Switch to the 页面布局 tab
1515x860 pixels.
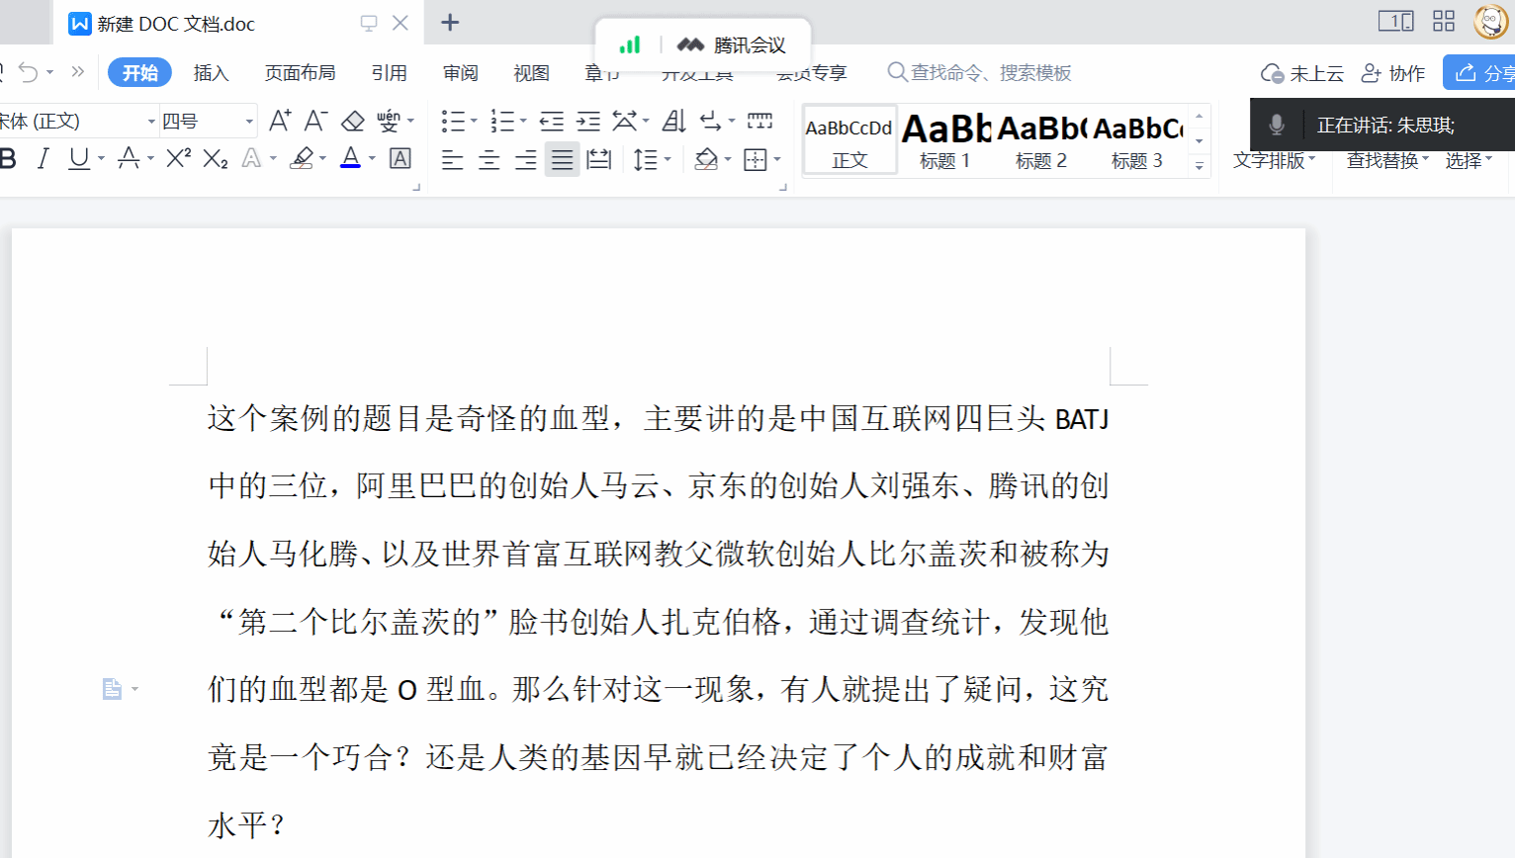(300, 73)
